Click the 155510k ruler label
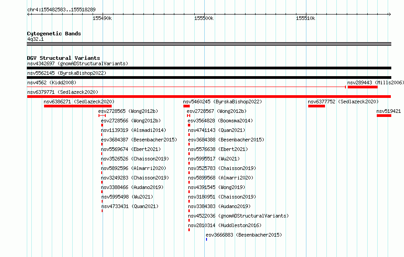The height and width of the screenshot is (257, 404). [x=305, y=18]
